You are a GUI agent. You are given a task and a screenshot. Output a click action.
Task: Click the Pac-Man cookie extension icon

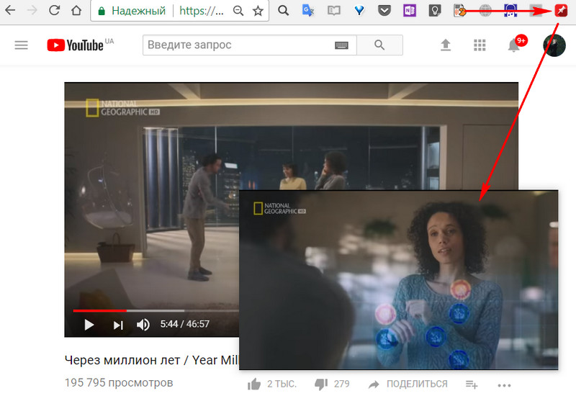pyautogui.click(x=459, y=11)
